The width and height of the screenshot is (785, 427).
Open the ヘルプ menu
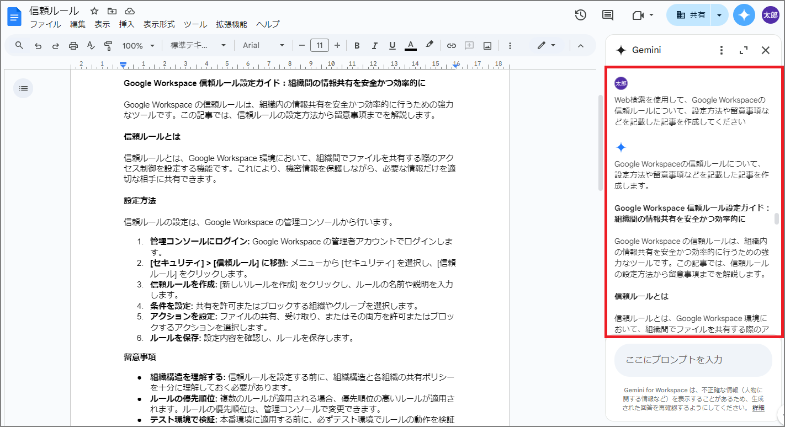[x=268, y=24]
